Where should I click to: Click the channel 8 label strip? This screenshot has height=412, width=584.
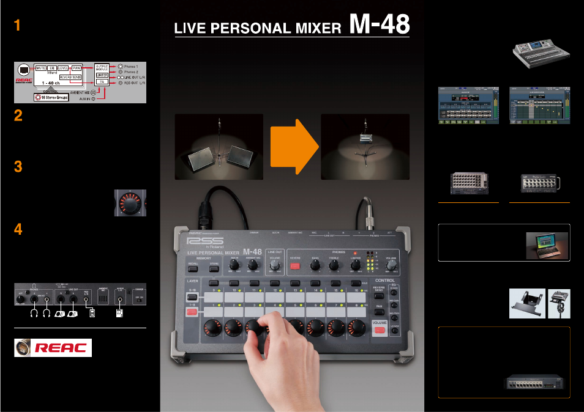(356, 312)
